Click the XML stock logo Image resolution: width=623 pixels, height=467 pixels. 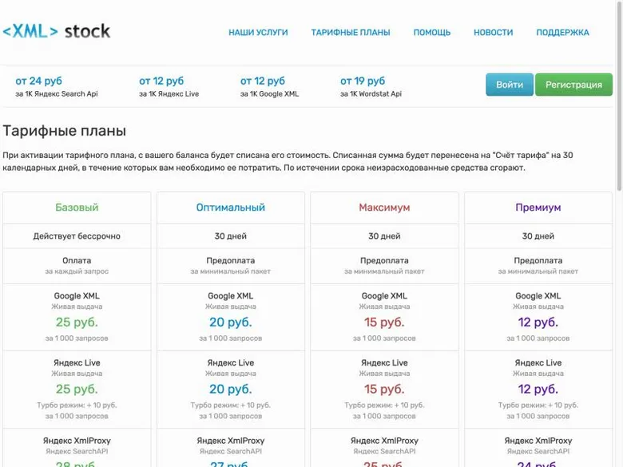point(57,31)
